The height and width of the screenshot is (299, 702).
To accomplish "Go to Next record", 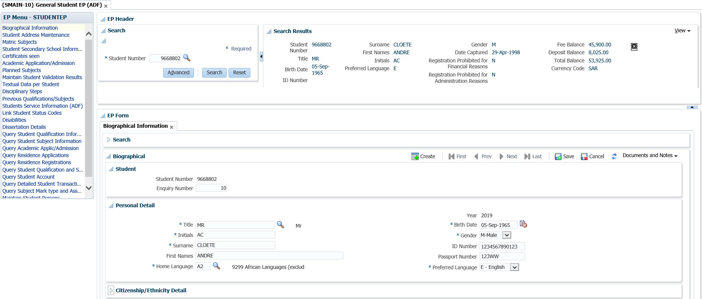I will point(508,156).
